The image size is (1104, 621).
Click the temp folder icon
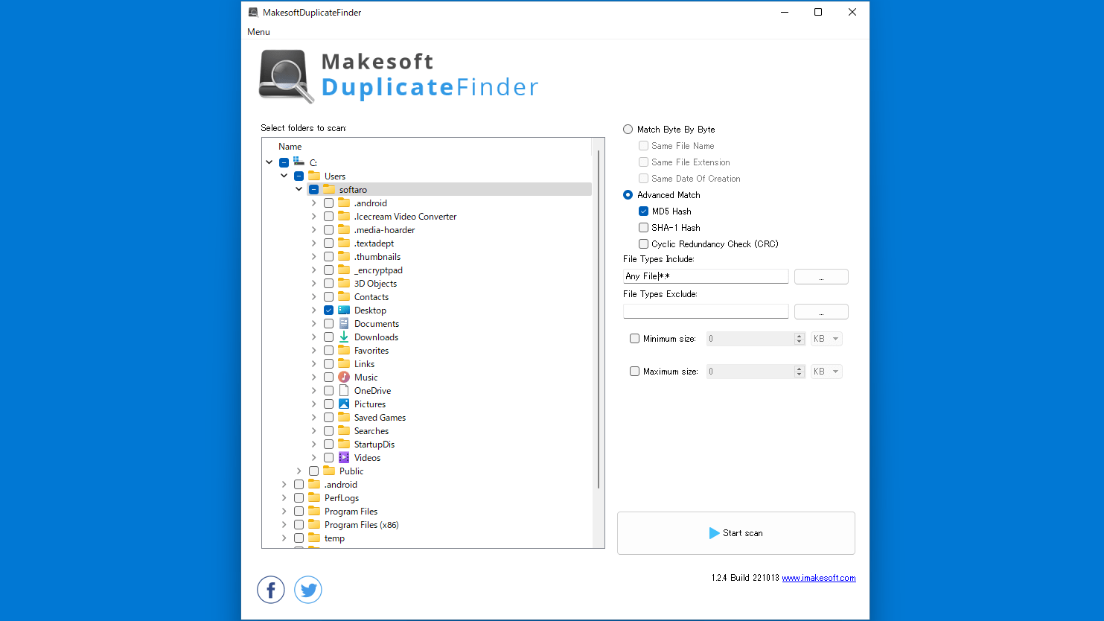point(314,538)
